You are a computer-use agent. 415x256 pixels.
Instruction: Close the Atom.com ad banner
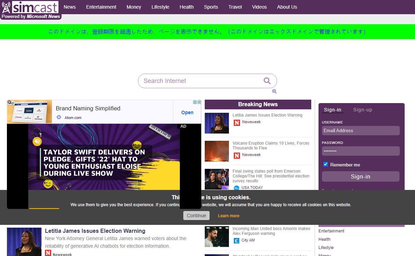point(199,102)
